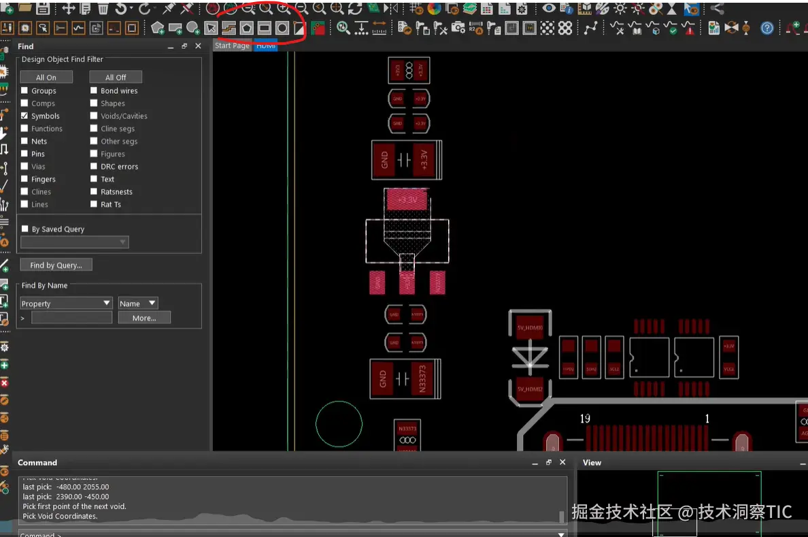
Task: Enable the Fingers checkbox
Action: pos(24,179)
